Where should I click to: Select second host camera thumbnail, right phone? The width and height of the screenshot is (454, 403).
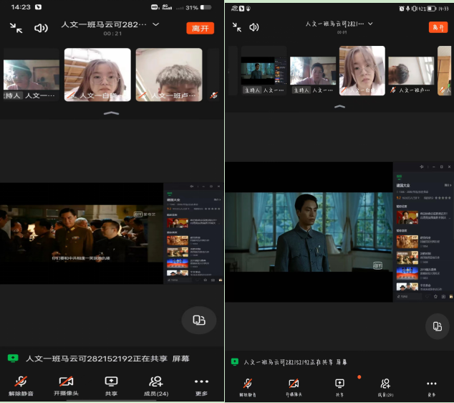[313, 70]
